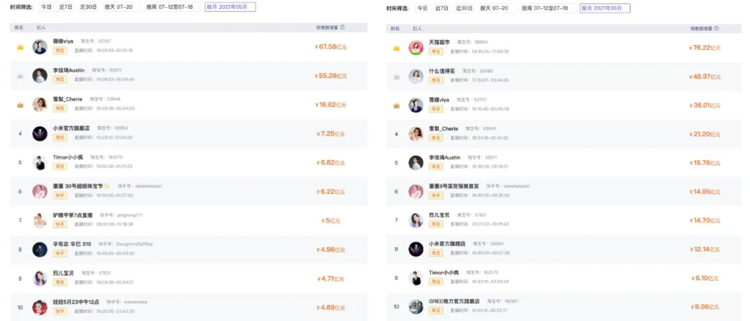Open the 按月 2021年05月 month picker
Image resolution: width=750 pixels, height=321 pixels.
point(230,7)
